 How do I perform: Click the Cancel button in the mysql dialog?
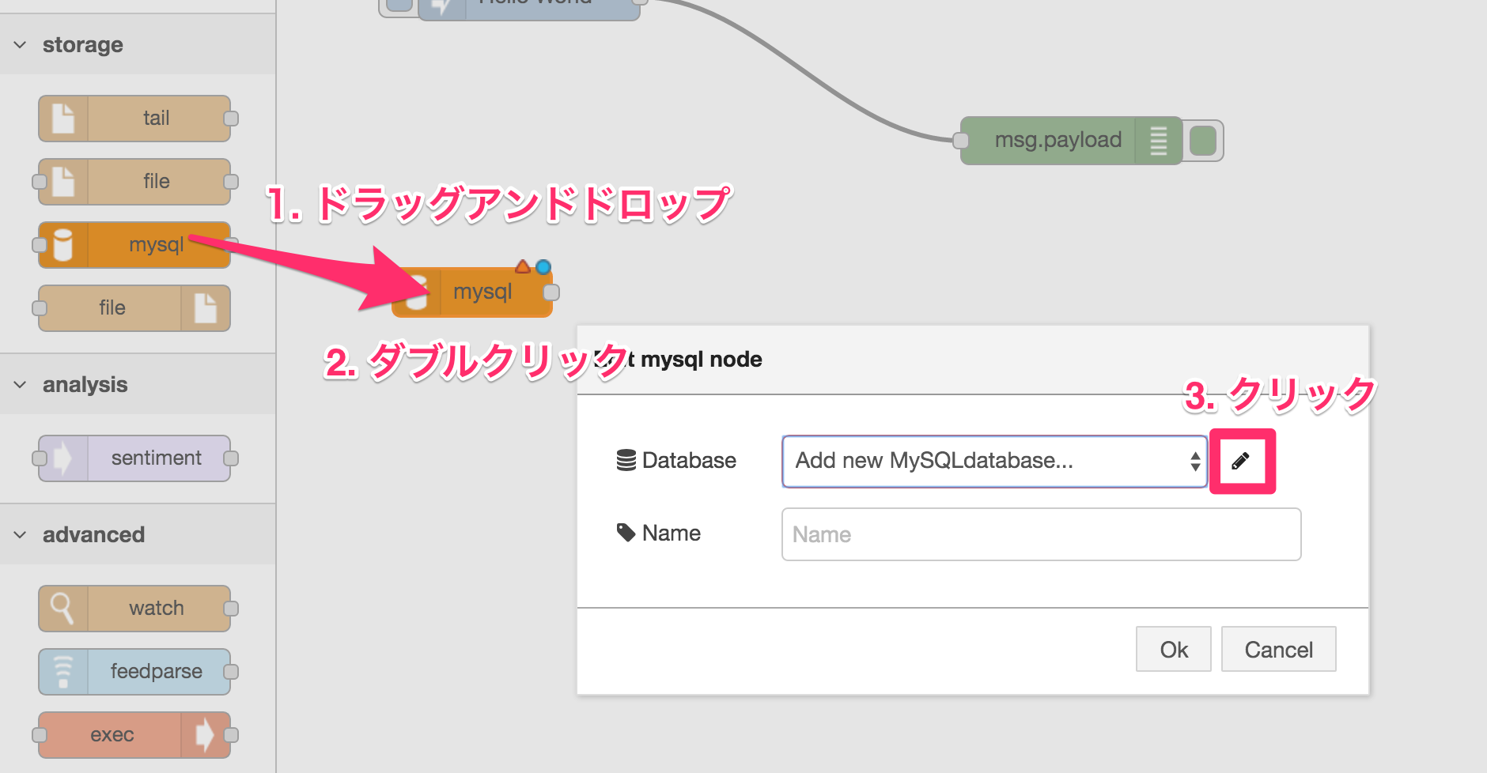pyautogui.click(x=1277, y=649)
